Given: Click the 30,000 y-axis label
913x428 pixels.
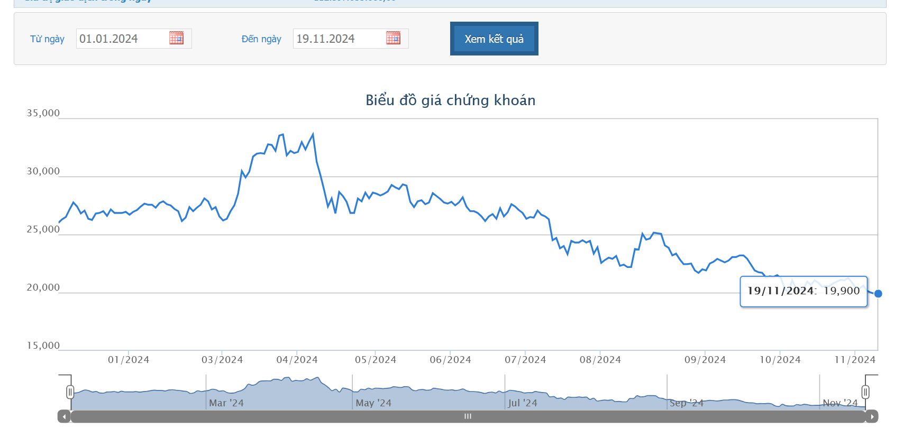Looking at the screenshot, I should pyautogui.click(x=43, y=171).
